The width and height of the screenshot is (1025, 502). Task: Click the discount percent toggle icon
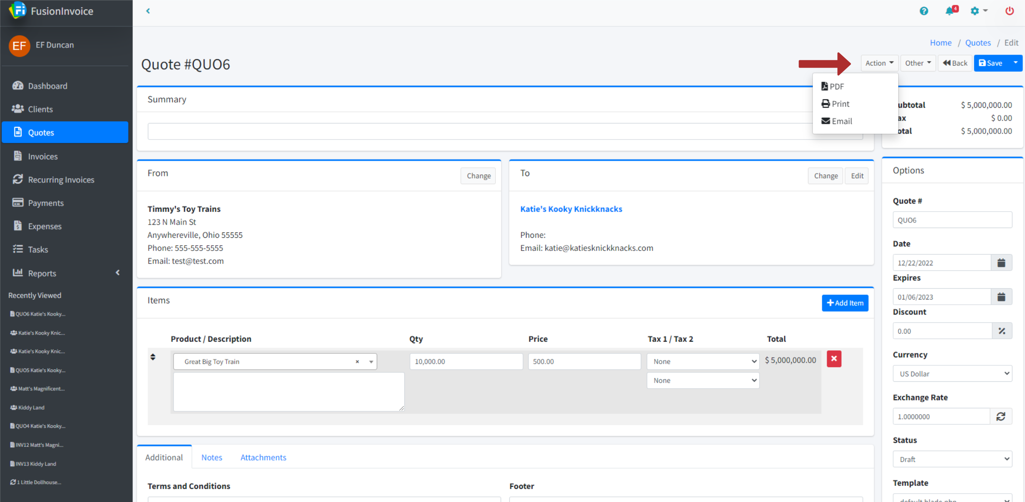1002,331
